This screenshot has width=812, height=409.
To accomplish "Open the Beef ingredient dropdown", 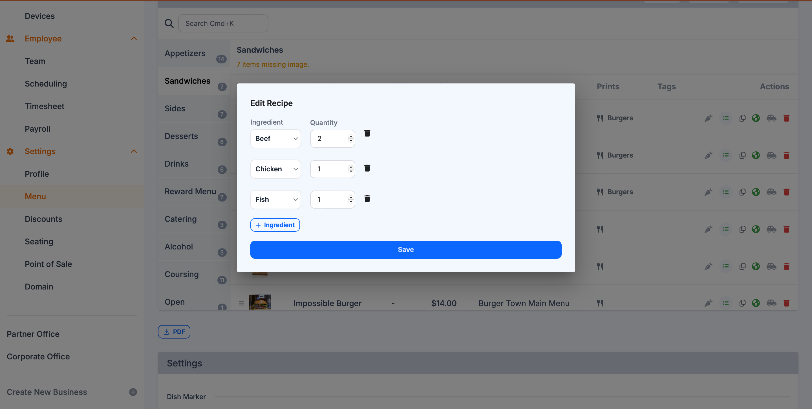I will coord(275,139).
